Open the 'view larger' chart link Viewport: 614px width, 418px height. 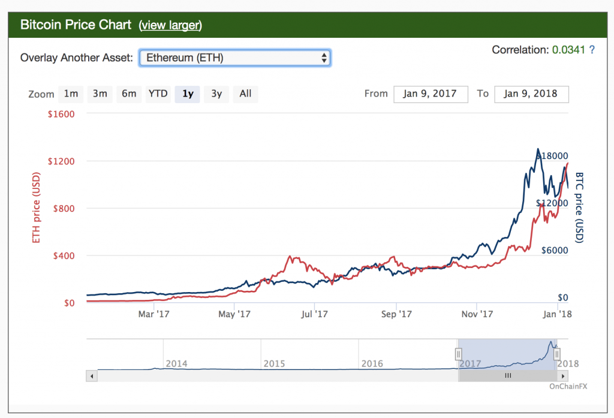(x=170, y=25)
